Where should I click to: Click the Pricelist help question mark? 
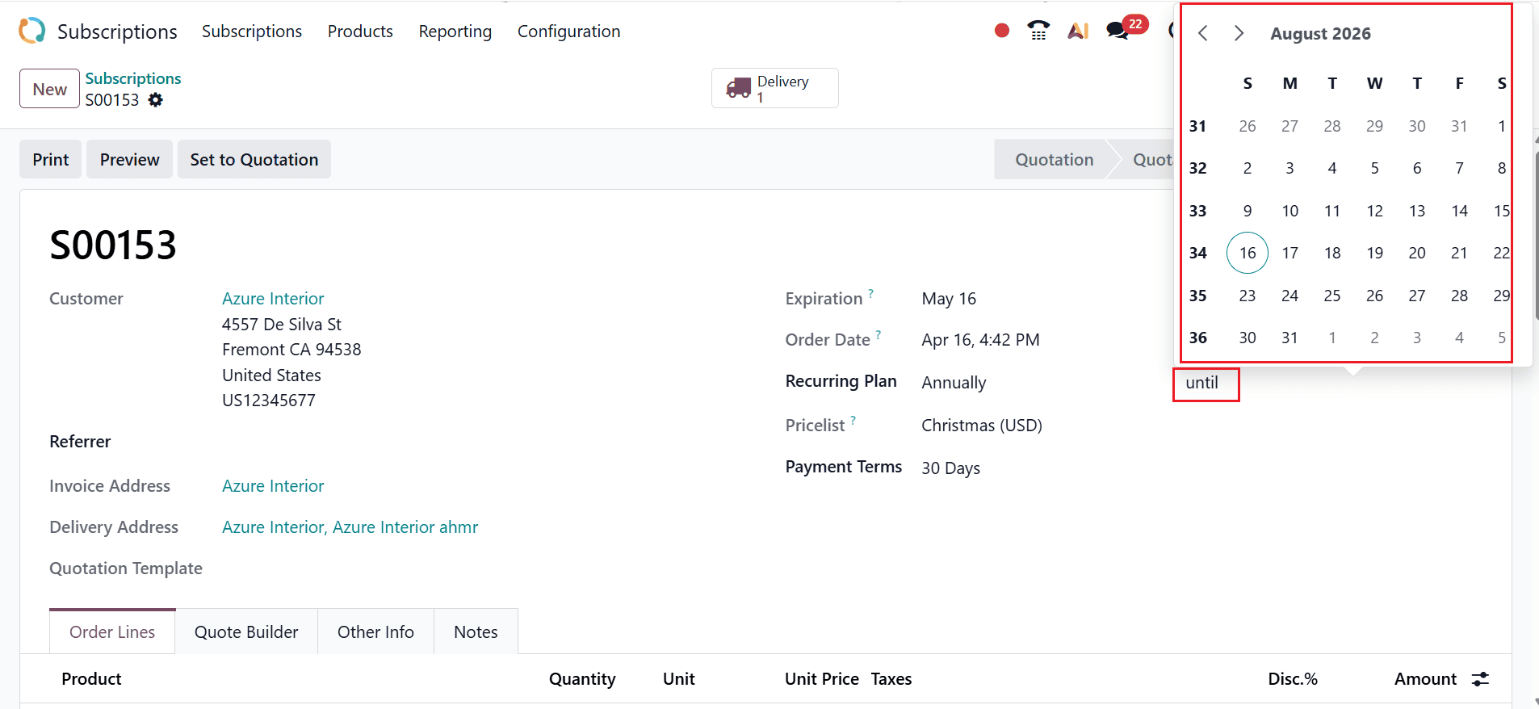tap(853, 420)
